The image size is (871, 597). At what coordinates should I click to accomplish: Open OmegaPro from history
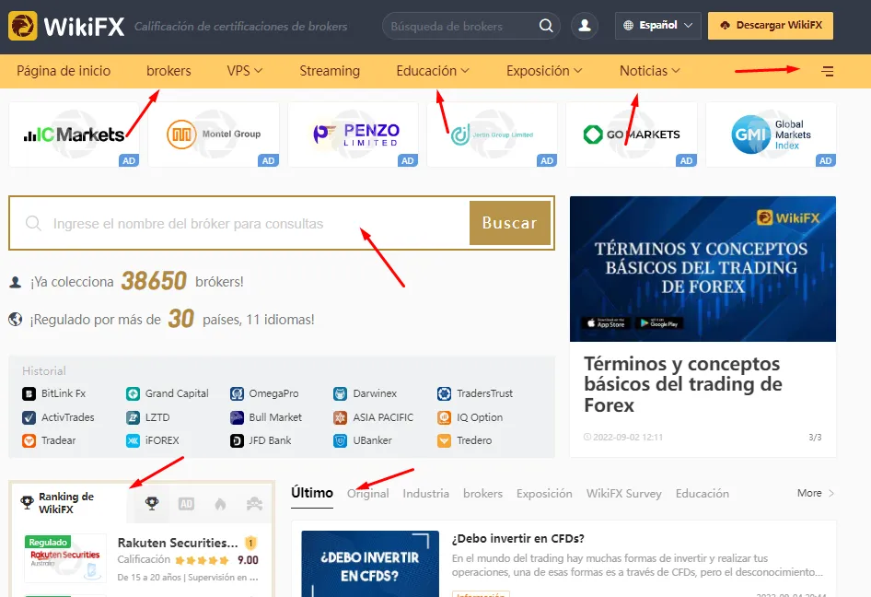264,393
